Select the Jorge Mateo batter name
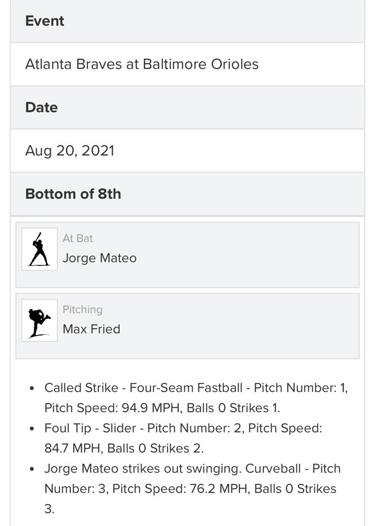This screenshot has width=375, height=526. 99,258
